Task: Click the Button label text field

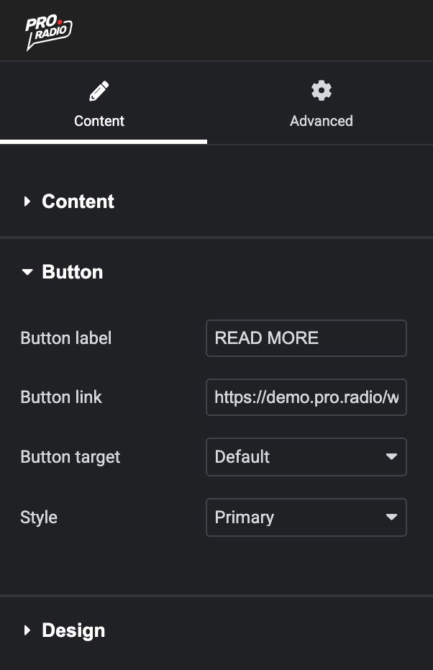Action: click(x=306, y=338)
